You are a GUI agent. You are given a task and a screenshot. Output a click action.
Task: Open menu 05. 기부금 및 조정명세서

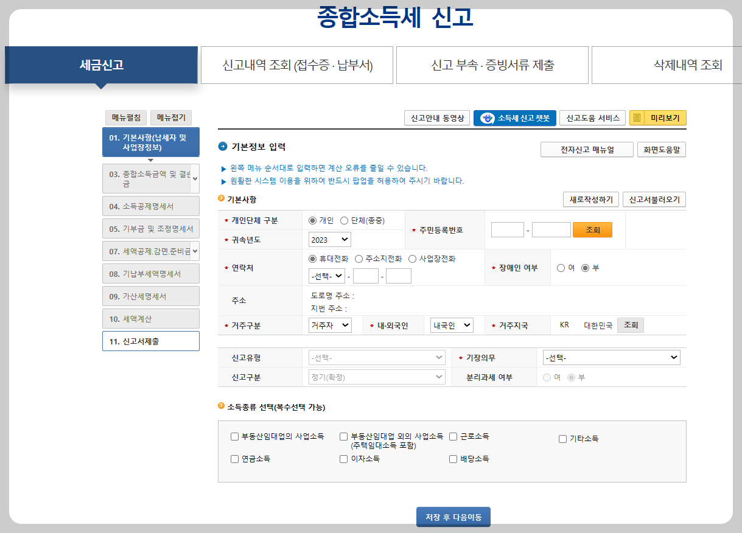point(151,229)
